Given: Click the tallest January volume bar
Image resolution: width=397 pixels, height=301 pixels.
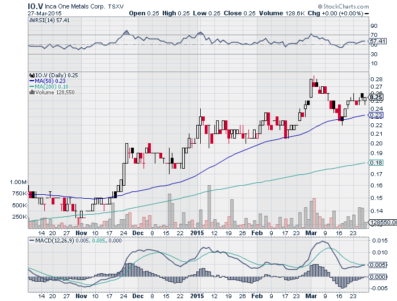Looking at the screenshot, I should click(209, 207).
